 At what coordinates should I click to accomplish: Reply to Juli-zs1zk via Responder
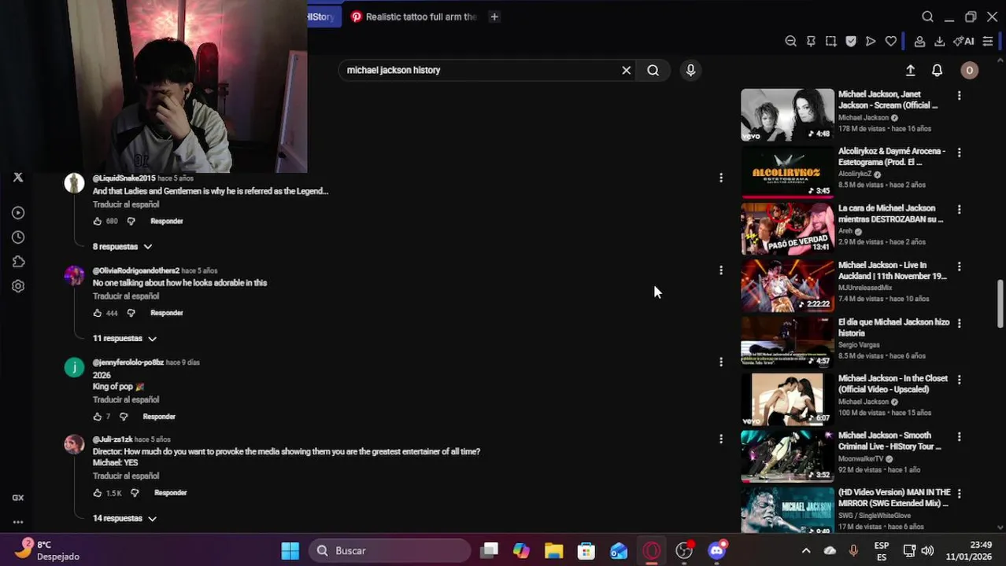click(x=171, y=493)
